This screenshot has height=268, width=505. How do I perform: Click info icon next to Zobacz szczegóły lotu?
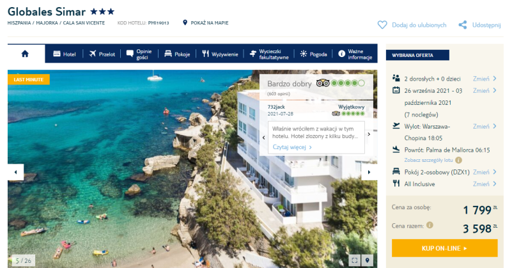coord(458,160)
